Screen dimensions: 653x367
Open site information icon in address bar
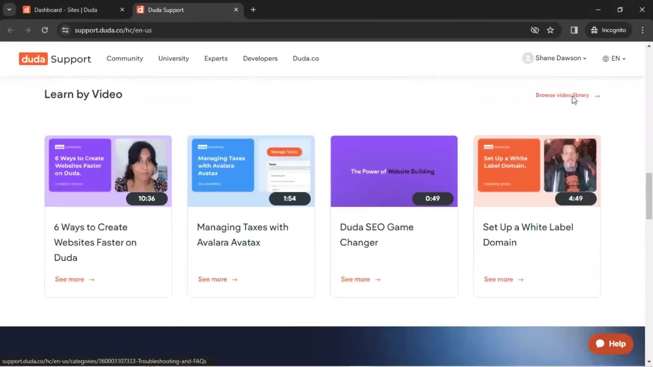click(65, 30)
